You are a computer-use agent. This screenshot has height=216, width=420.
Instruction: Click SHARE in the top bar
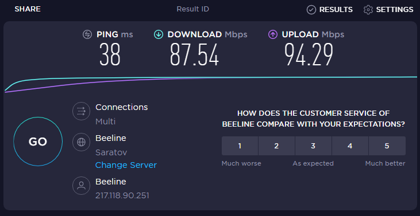point(28,9)
